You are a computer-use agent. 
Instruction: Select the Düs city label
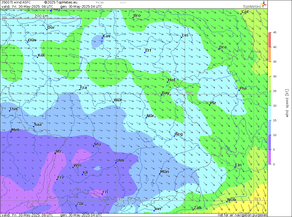click(x=32, y=40)
